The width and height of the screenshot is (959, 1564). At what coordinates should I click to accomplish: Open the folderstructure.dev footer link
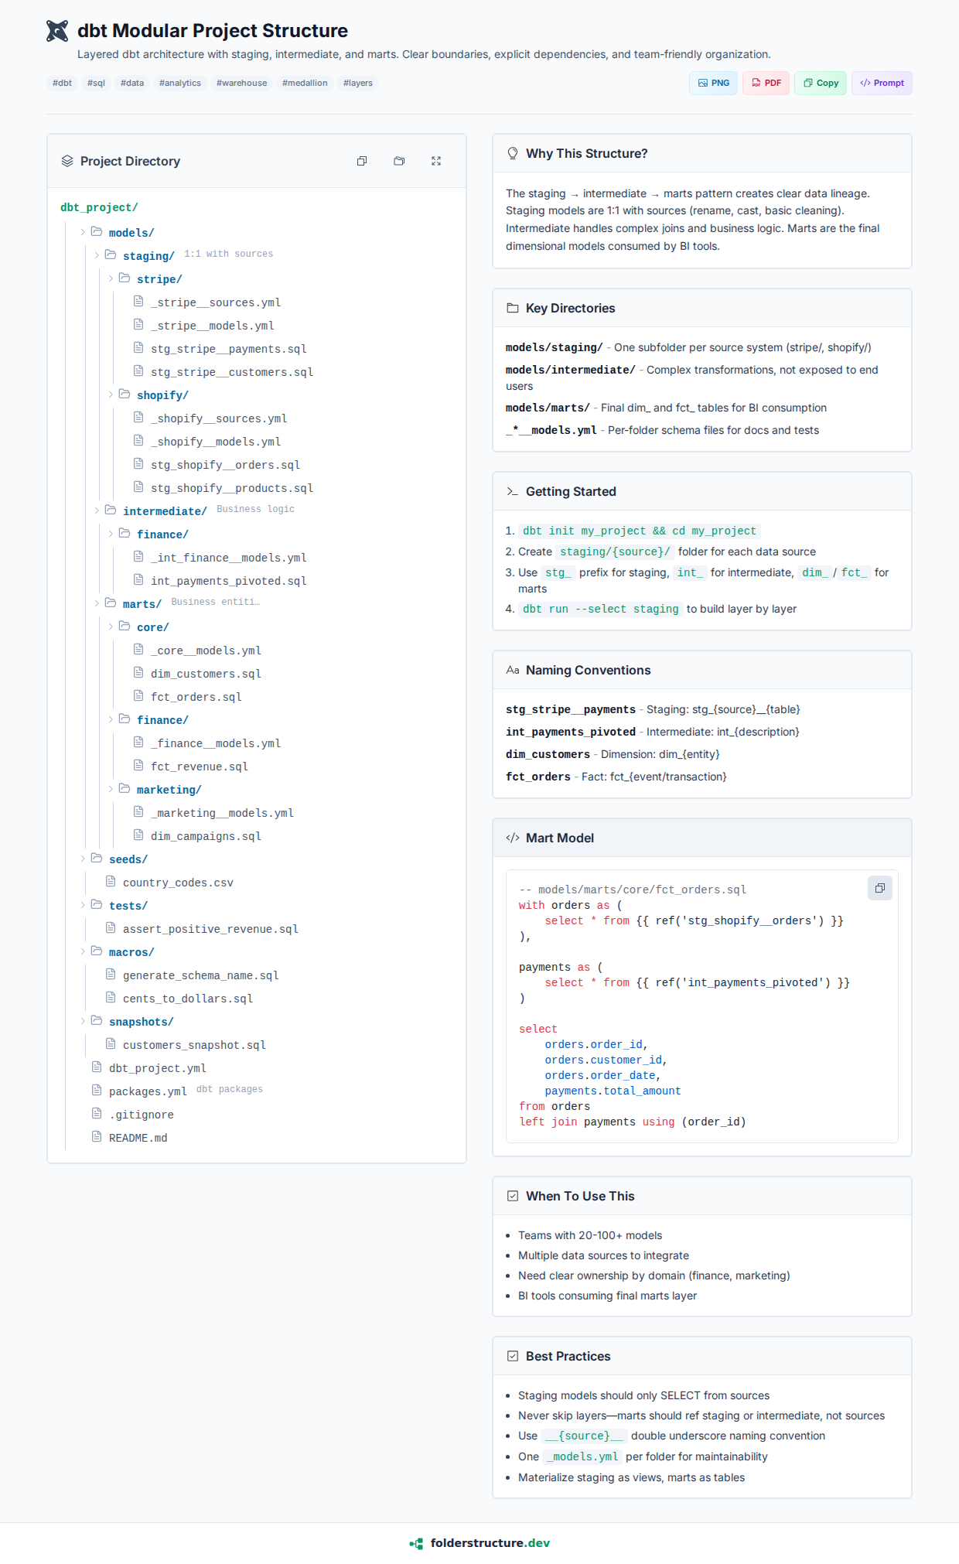479,1543
